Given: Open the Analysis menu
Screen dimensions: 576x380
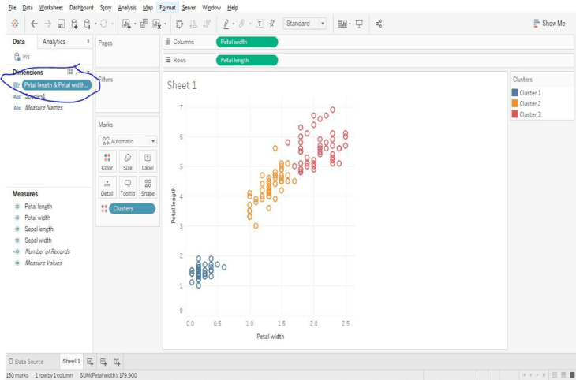Looking at the screenshot, I should (x=126, y=7).
